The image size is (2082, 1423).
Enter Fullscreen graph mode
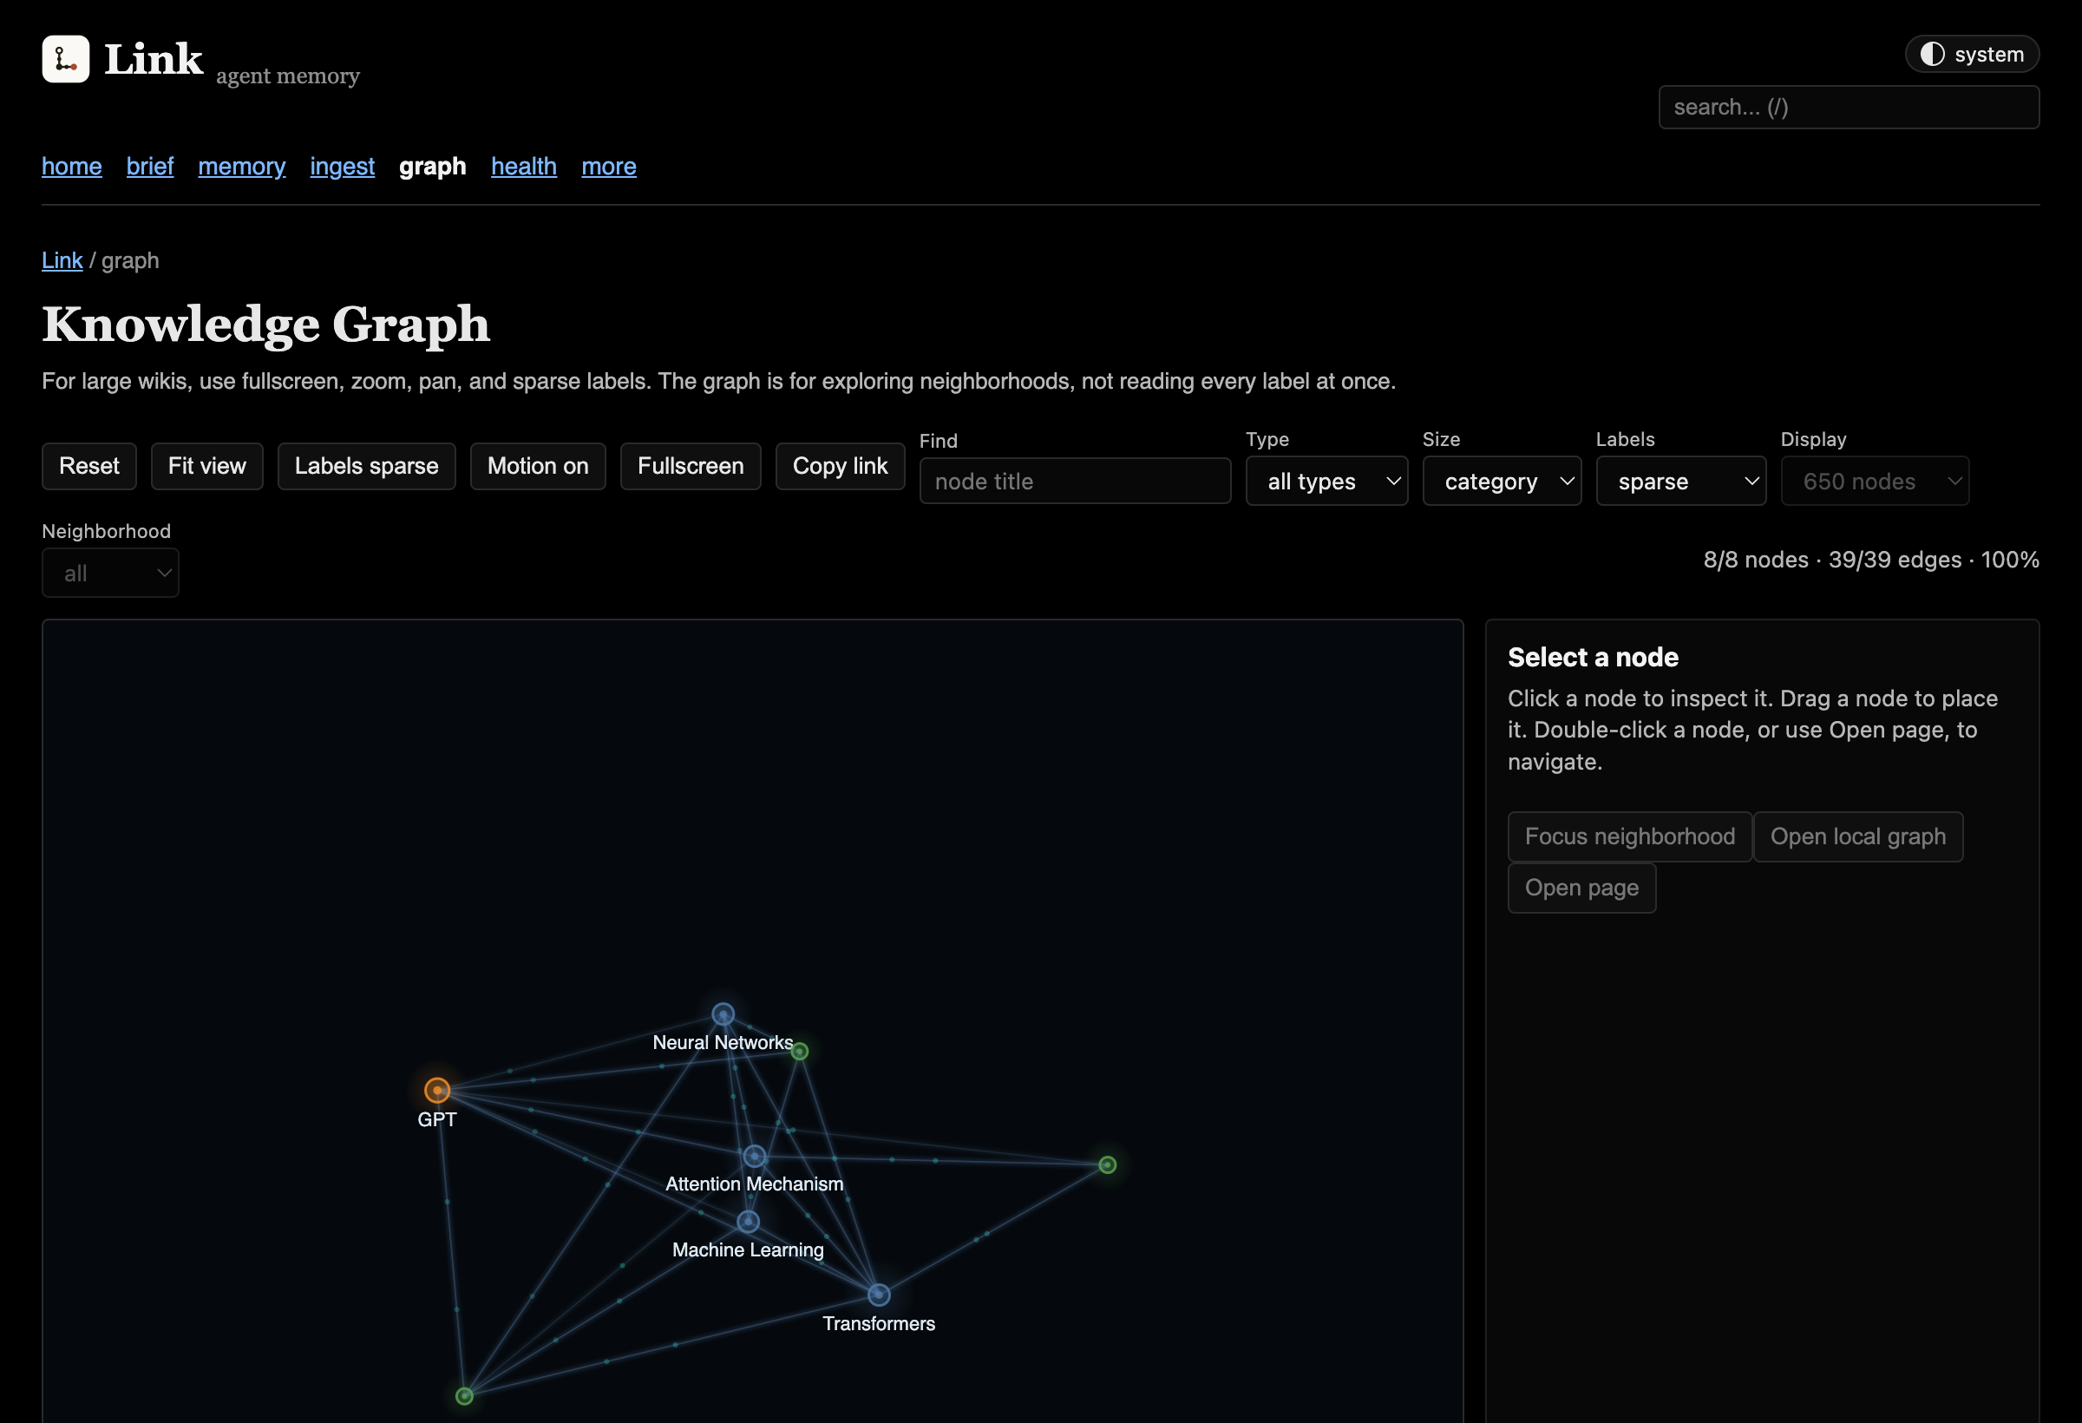[x=691, y=466]
